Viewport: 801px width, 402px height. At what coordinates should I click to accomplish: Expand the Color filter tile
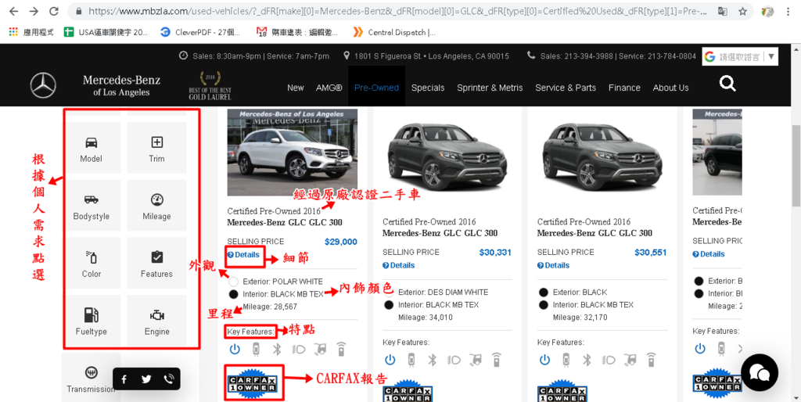pos(91,263)
